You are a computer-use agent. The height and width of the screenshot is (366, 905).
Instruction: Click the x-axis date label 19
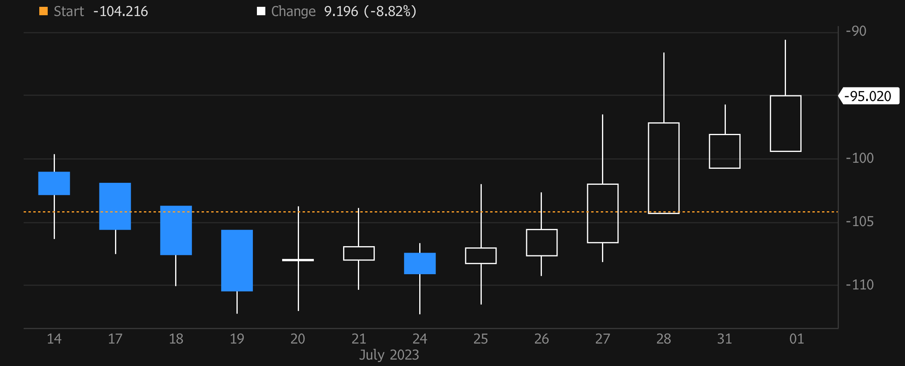tap(237, 339)
